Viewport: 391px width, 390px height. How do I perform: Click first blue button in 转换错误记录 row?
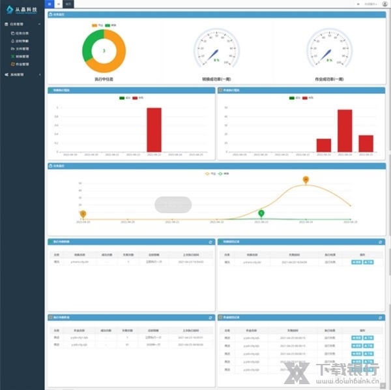356,262
